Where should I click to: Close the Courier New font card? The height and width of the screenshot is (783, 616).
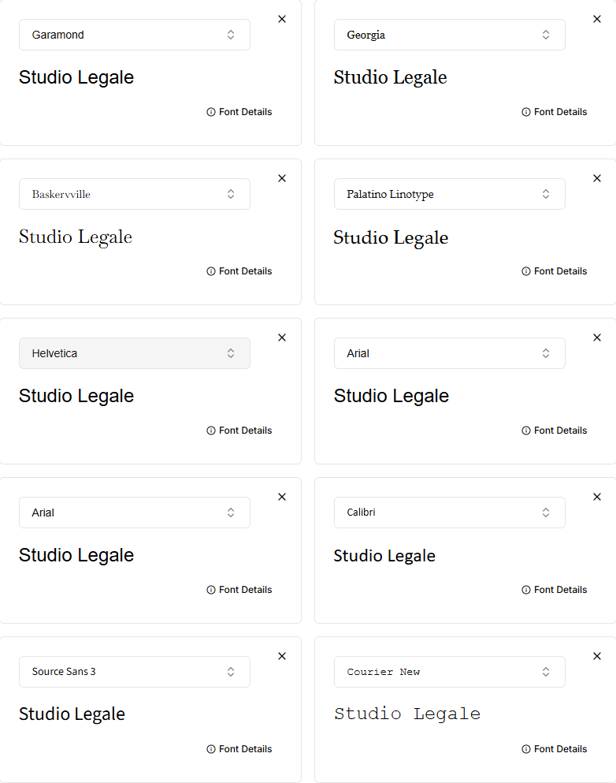pyautogui.click(x=597, y=656)
